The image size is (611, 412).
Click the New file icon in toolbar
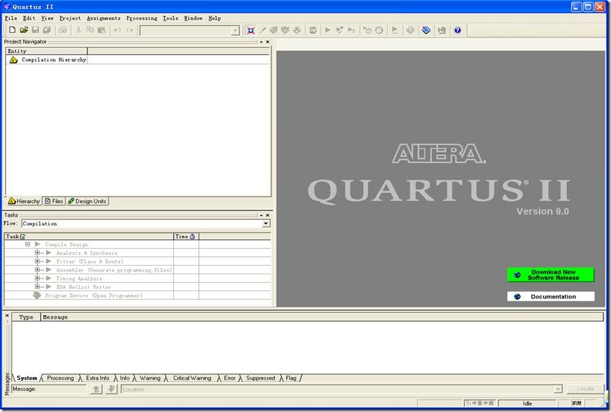[x=12, y=30]
